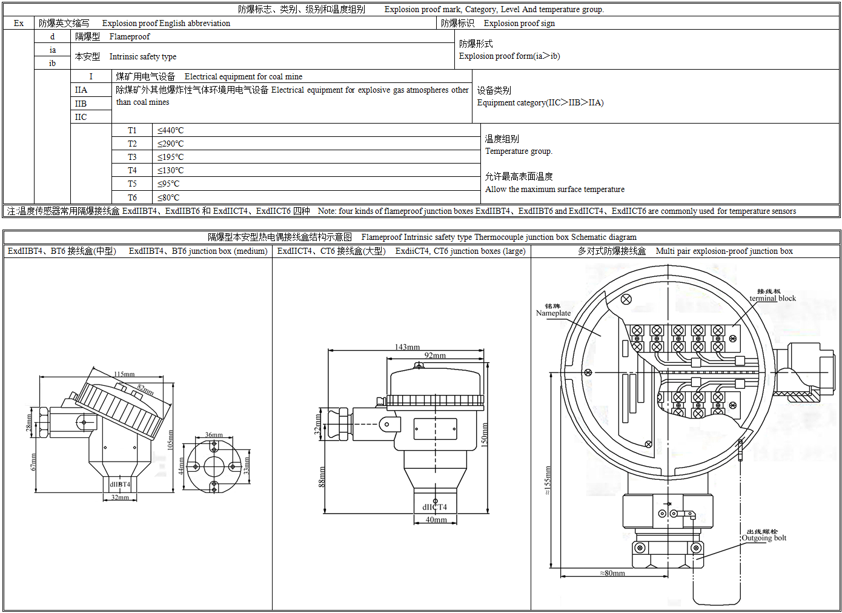Click the 'Nameplate' callout label

point(553,313)
